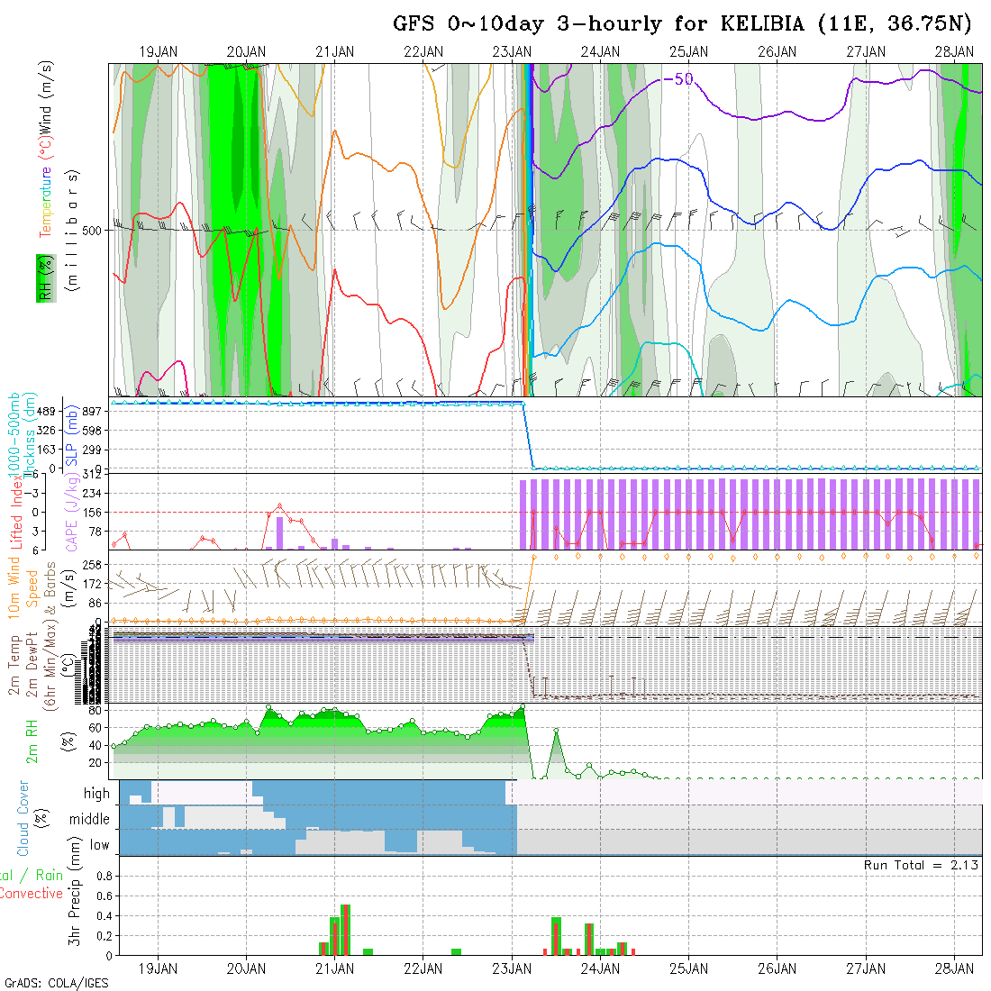Click the "low" cloud cover row label
The width and height of the screenshot is (991, 991).
(99, 845)
